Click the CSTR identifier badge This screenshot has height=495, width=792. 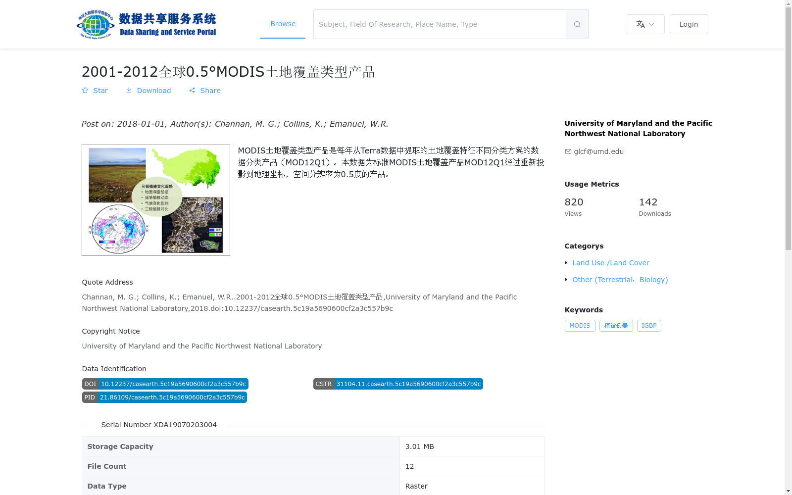point(398,384)
